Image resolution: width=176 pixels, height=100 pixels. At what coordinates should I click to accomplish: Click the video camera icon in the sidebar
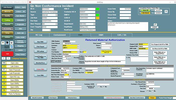7,43
